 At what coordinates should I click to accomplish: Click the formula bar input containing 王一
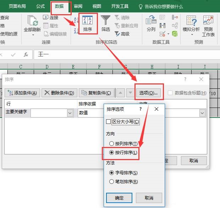pyautogui.click(x=124, y=55)
